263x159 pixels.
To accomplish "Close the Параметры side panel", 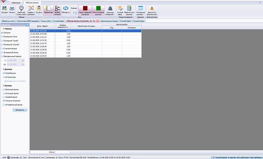I will click(x=27, y=25).
